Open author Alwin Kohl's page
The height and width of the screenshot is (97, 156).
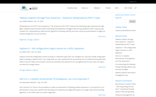26,52
